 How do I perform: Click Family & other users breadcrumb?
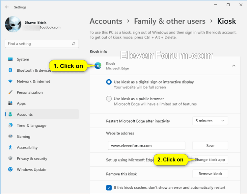tap(170, 21)
